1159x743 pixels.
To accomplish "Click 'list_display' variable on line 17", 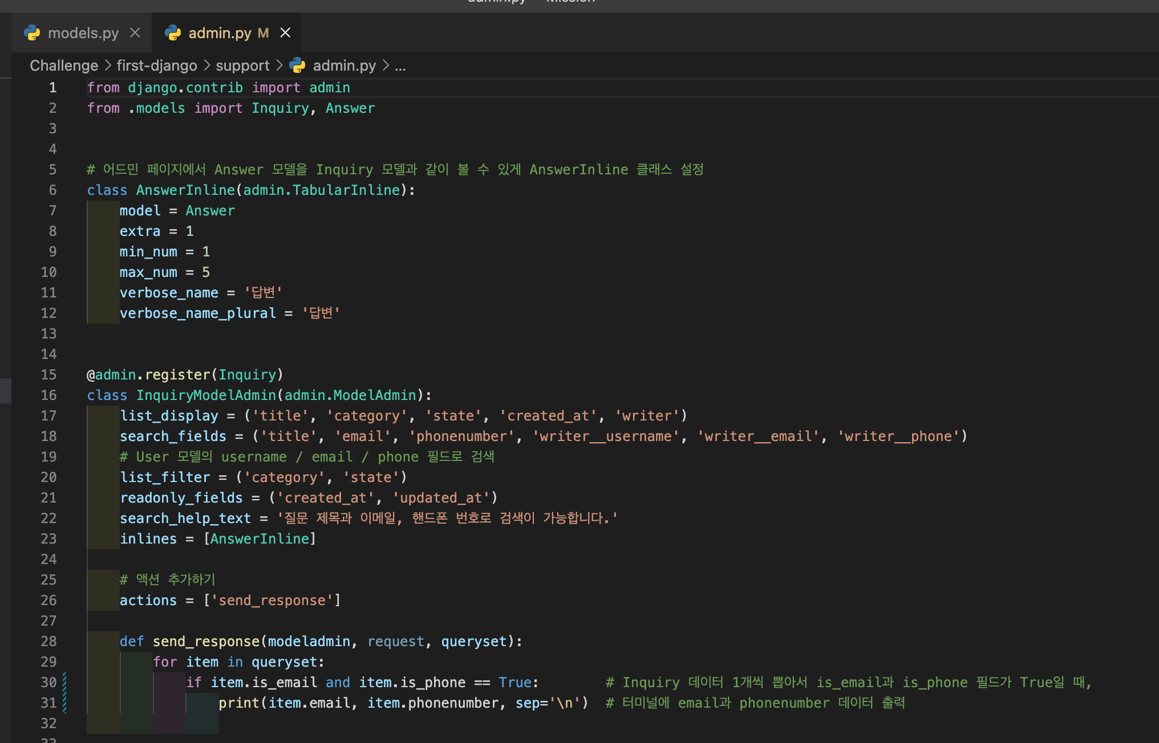I will pyautogui.click(x=169, y=416).
